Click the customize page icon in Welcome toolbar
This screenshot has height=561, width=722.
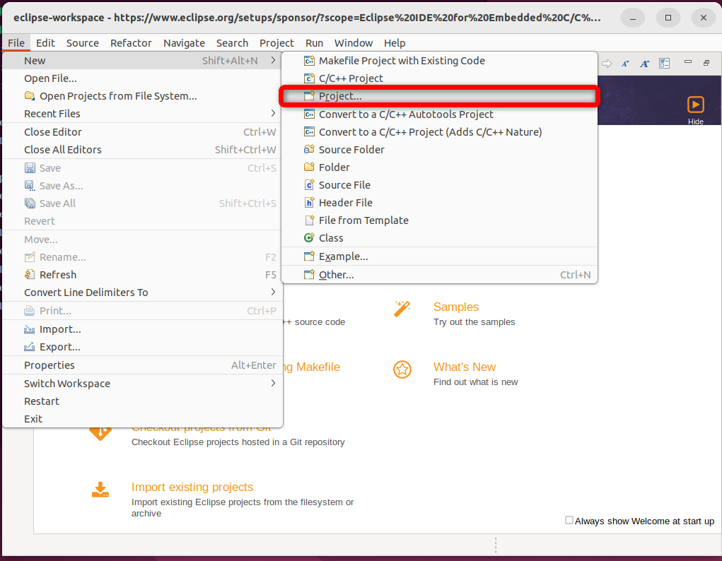(x=665, y=63)
